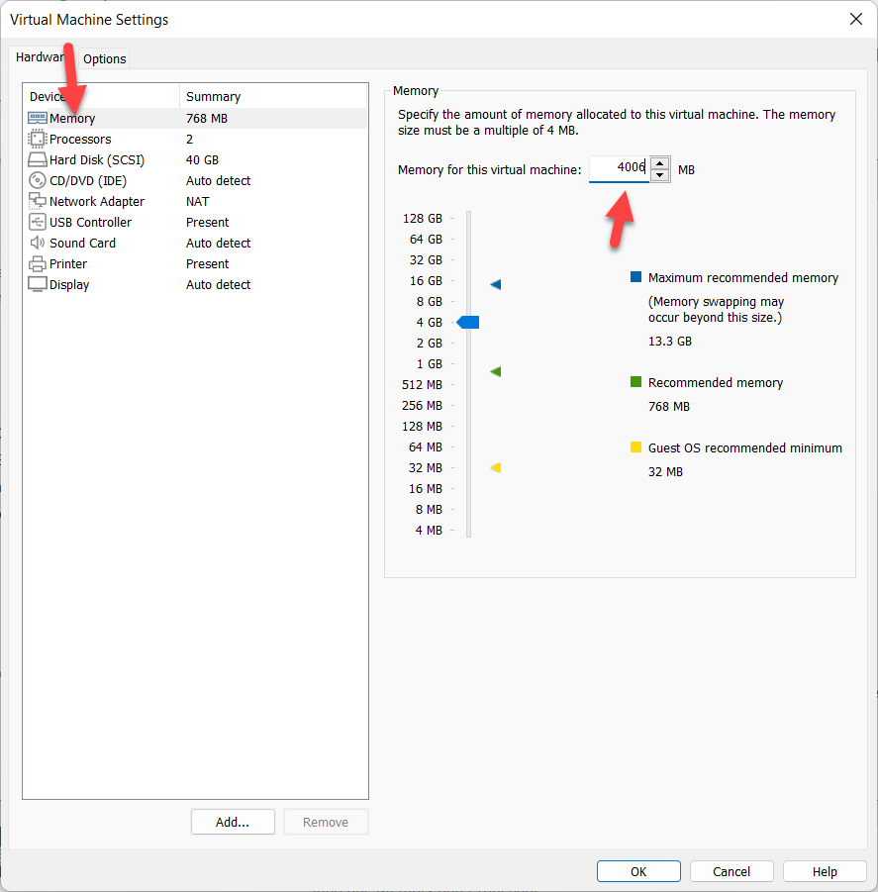Select the Display monitor icon
This screenshot has width=878, height=892.
(38, 285)
